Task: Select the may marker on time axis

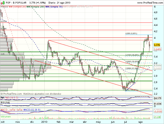Action: [98, 122]
